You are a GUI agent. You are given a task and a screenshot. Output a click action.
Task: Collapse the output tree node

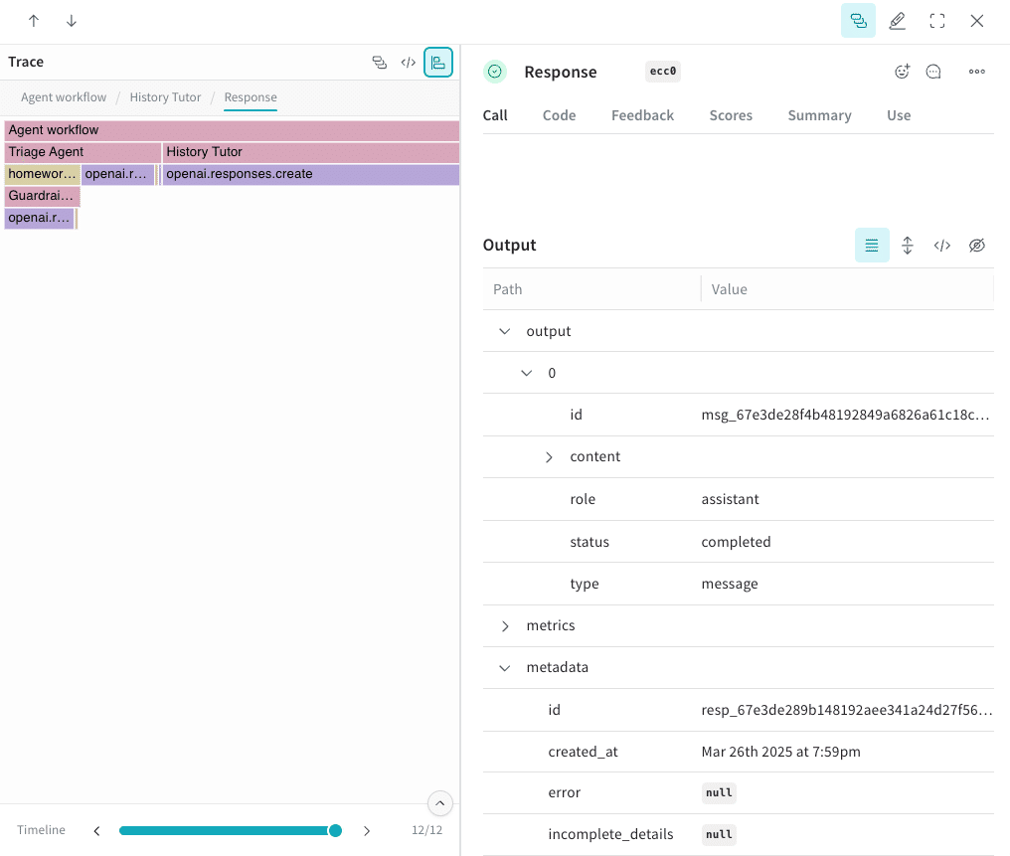click(504, 330)
